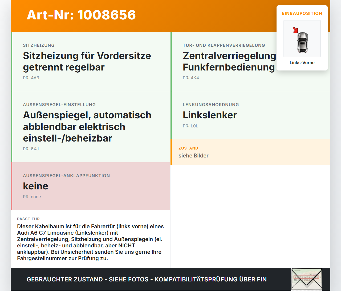Click the AUSSENSPIEGEL-EINSTELLUNG label

coord(59,105)
